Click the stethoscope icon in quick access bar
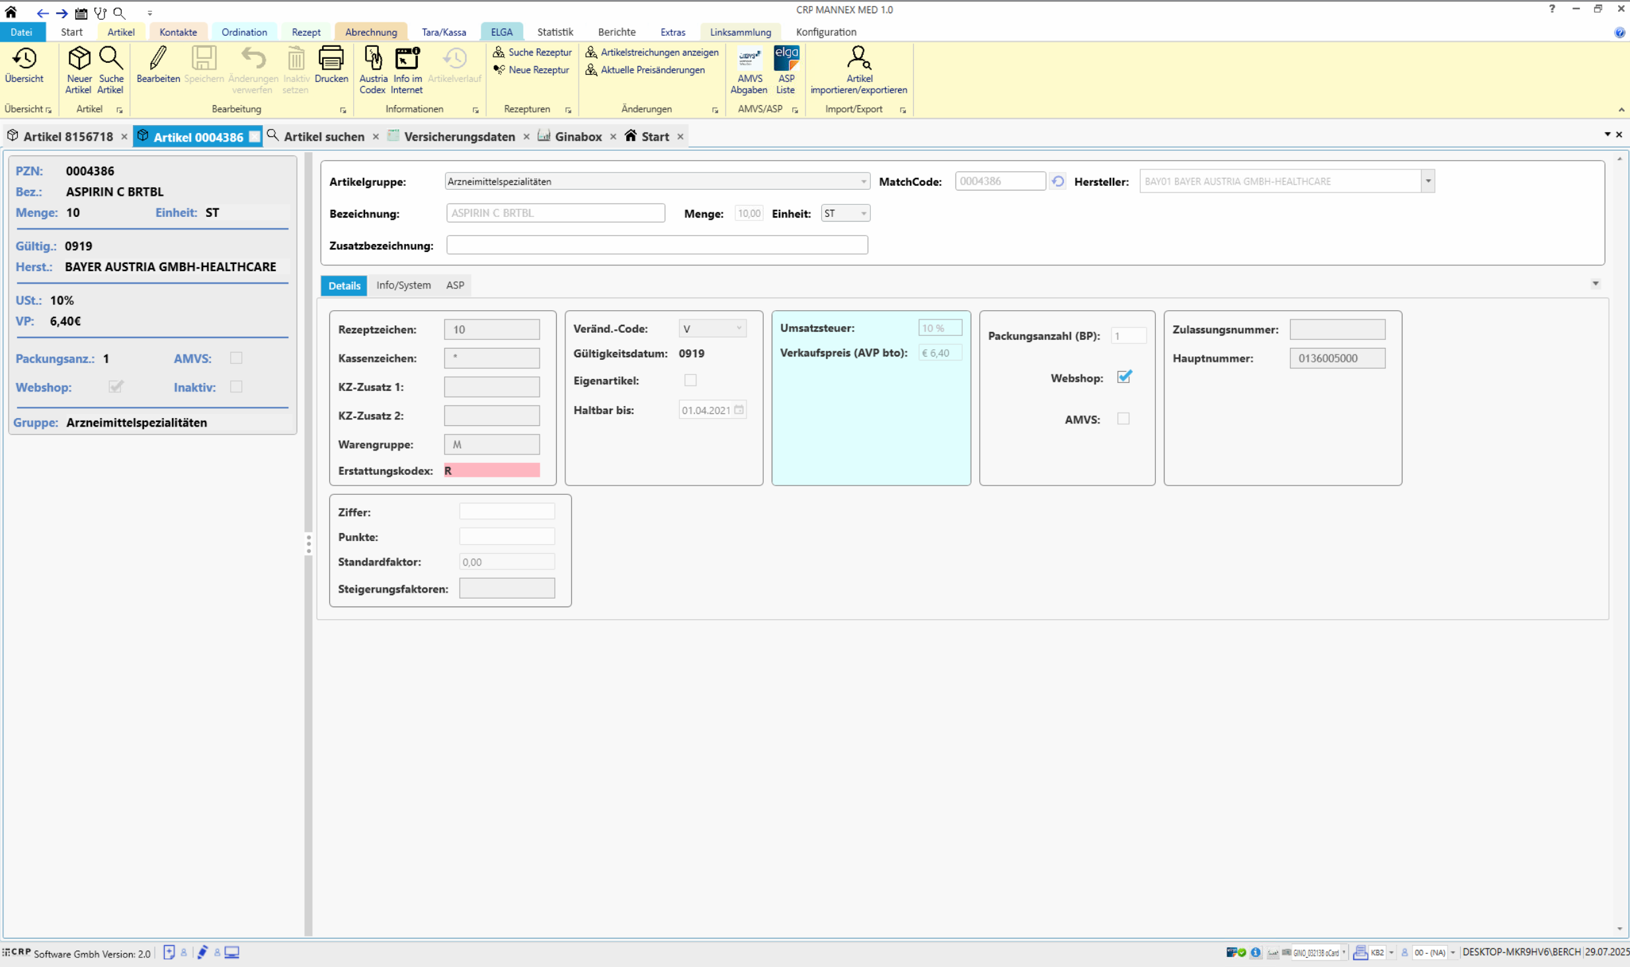 (x=100, y=13)
